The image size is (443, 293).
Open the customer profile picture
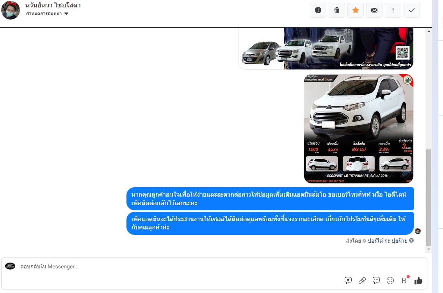tap(11, 10)
